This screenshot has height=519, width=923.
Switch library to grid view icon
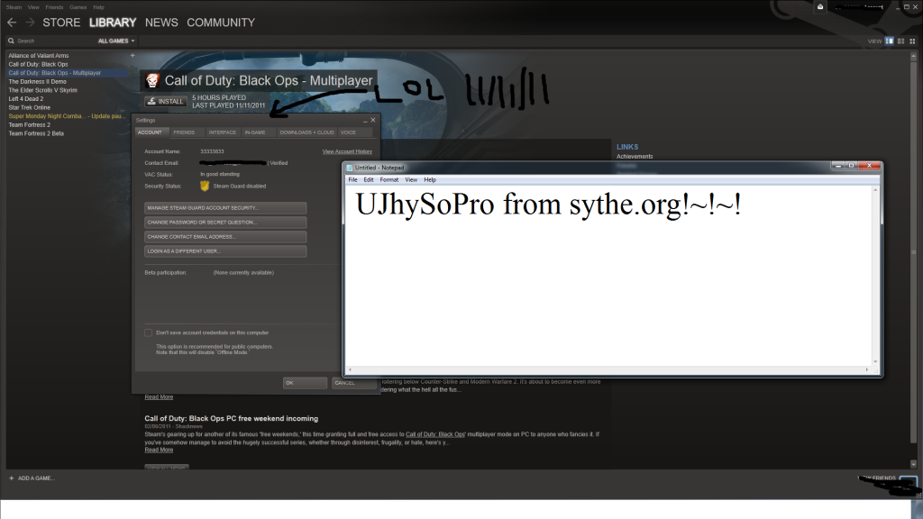912,41
